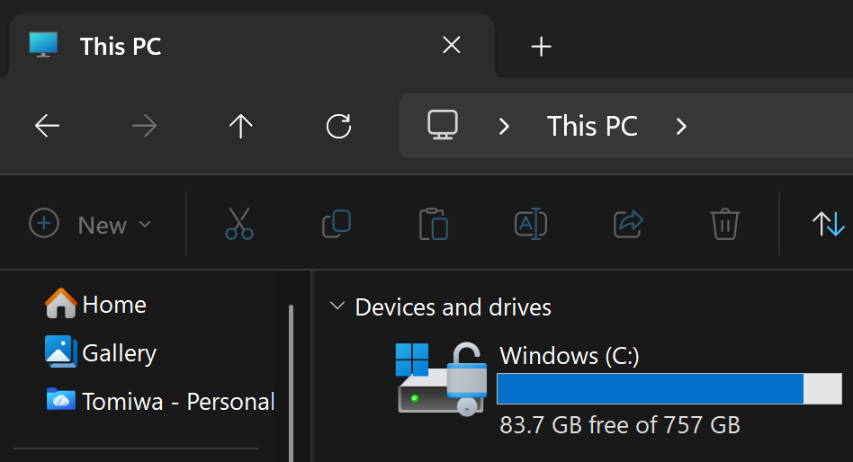
Task: Add a new tab with plus button
Action: (x=542, y=47)
